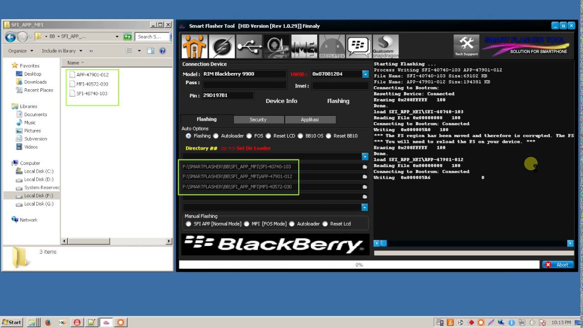583x328 pixels.
Task: Select the Autoloader auto option radio
Action: coord(216,136)
